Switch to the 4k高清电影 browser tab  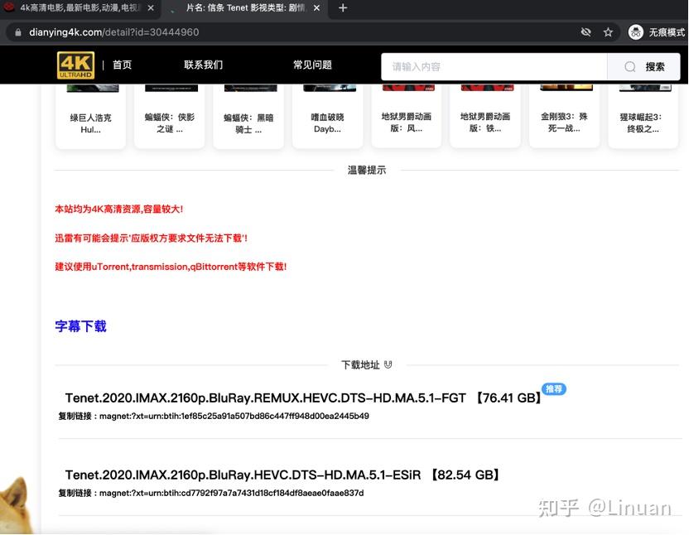tap(79, 8)
